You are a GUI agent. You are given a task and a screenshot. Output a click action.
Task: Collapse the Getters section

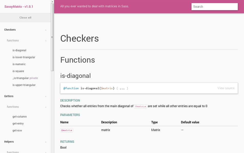(46, 96)
